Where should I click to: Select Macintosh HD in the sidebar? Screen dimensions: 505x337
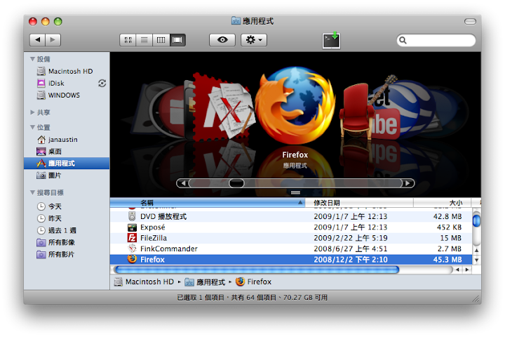[x=67, y=72]
